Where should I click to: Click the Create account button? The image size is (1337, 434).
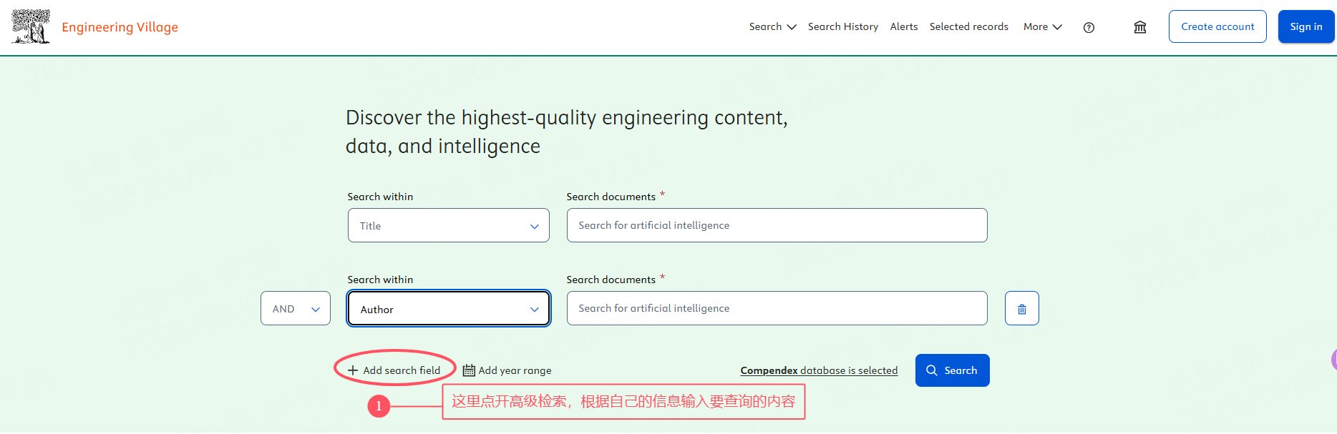pyautogui.click(x=1217, y=26)
